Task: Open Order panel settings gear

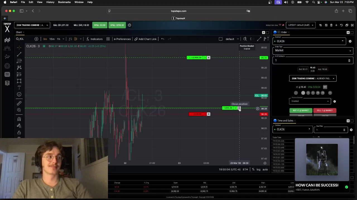Action: tap(350, 41)
